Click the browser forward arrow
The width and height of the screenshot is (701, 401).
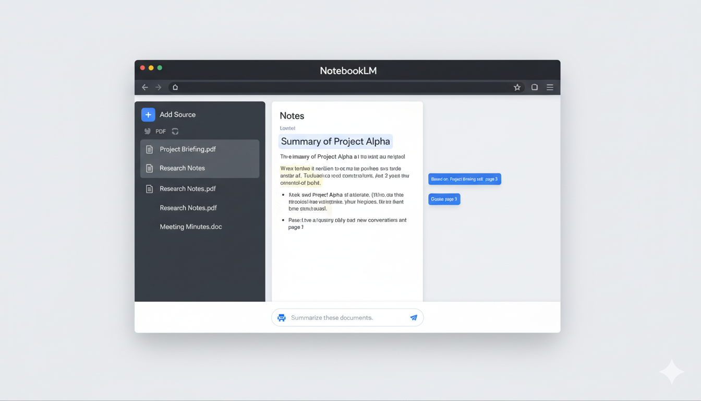coord(158,87)
